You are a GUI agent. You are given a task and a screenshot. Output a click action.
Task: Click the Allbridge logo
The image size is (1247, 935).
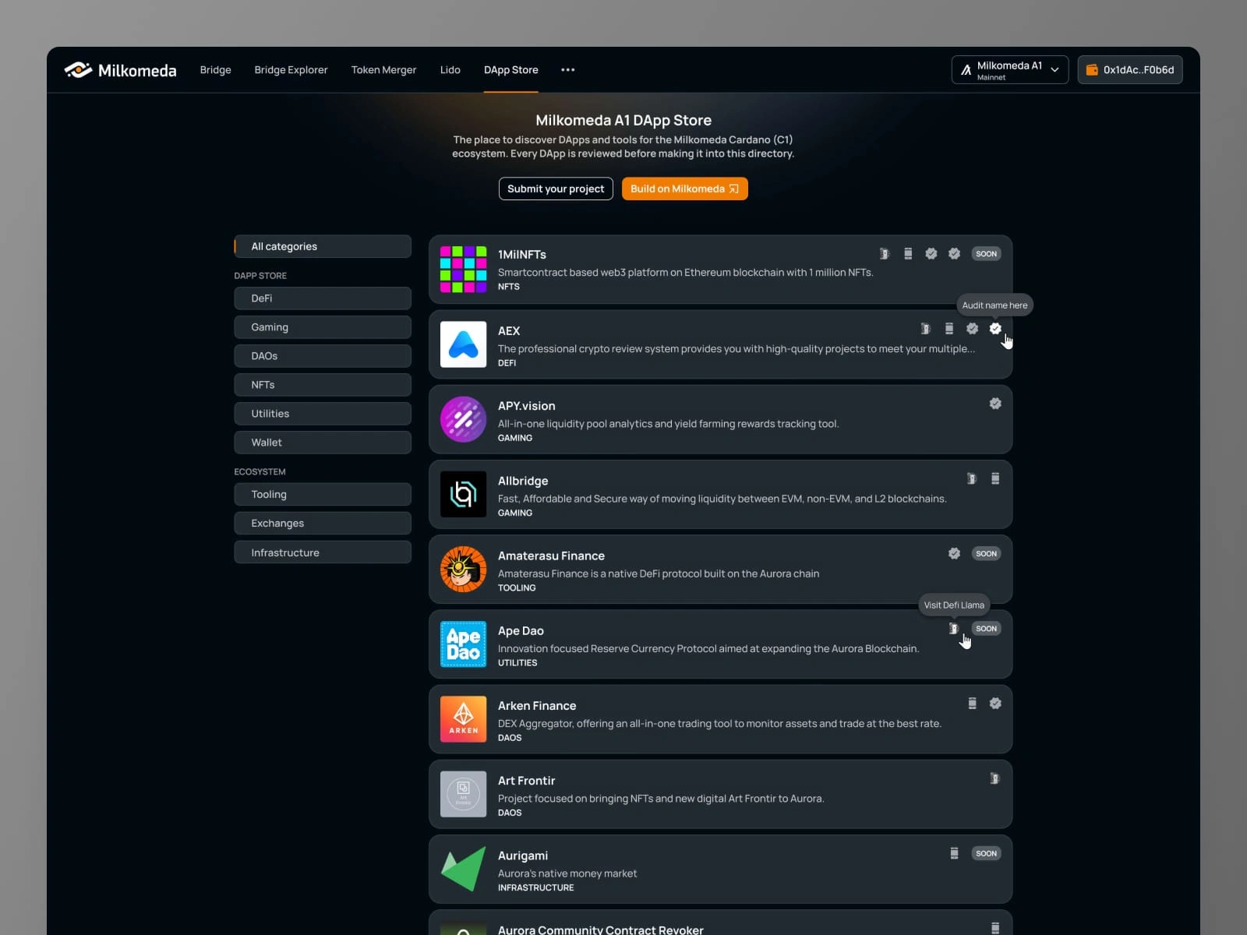(464, 494)
